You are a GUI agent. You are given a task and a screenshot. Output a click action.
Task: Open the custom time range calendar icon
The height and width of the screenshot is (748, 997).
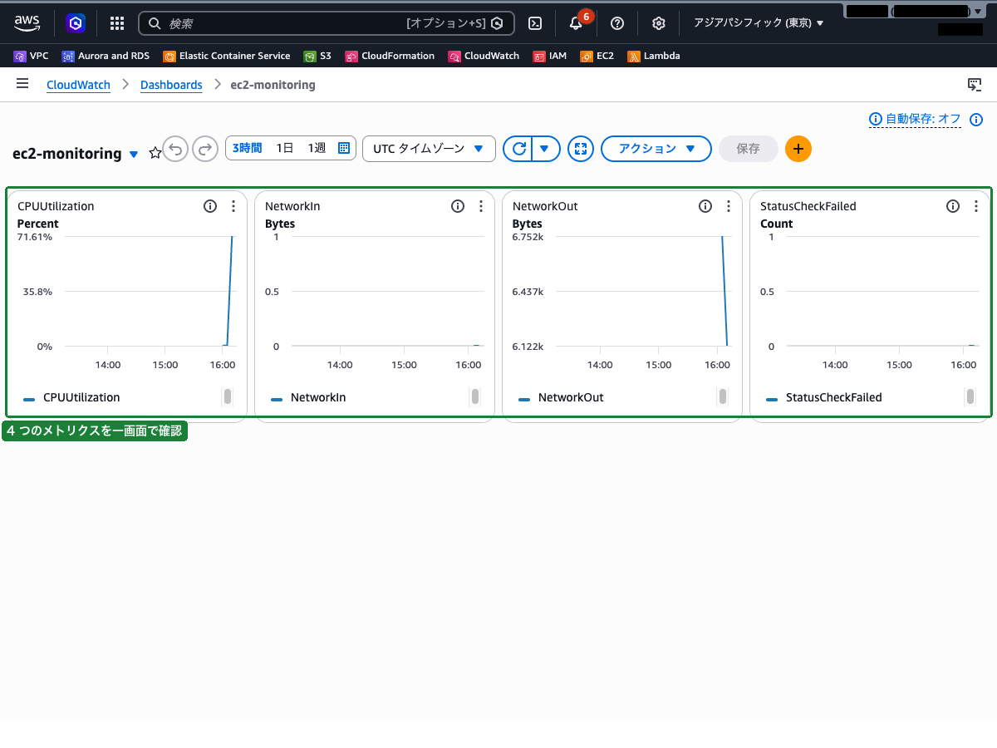pyautogui.click(x=344, y=148)
